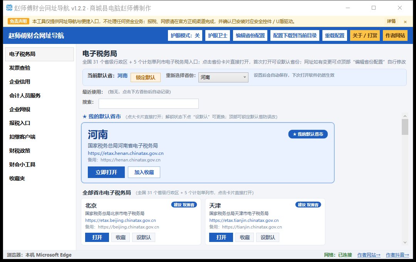Open 扣缴客户端 sidebar item
This screenshot has height=262, width=416.
(x=40, y=137)
